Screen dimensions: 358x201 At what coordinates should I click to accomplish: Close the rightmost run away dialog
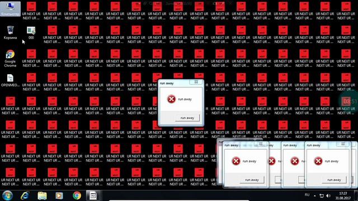pyautogui.click(x=343, y=144)
